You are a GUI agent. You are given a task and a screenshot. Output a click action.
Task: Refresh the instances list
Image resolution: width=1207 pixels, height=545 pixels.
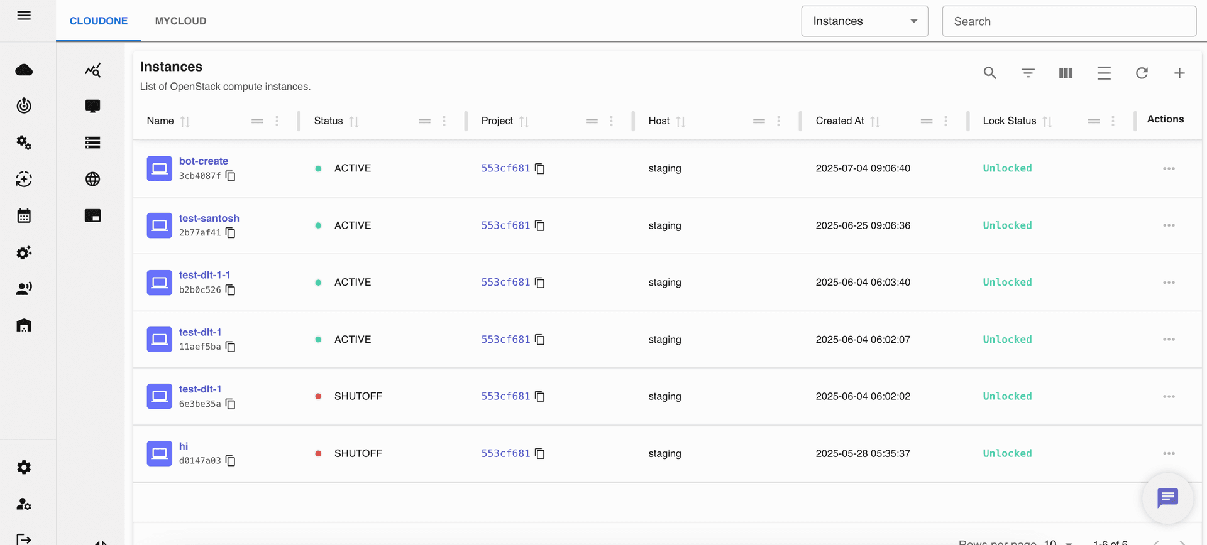(x=1142, y=73)
